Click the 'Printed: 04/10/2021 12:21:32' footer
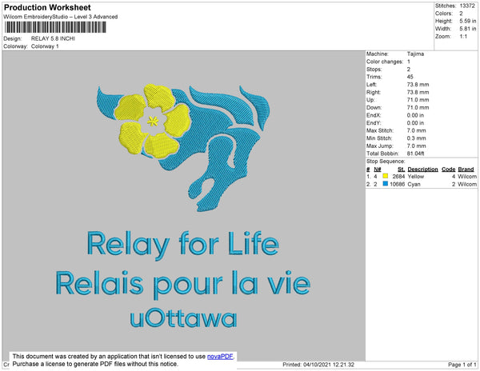 (318, 365)
